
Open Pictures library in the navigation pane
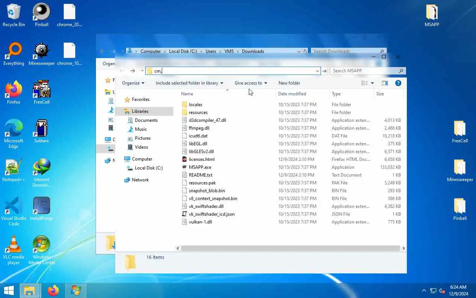tap(143, 138)
